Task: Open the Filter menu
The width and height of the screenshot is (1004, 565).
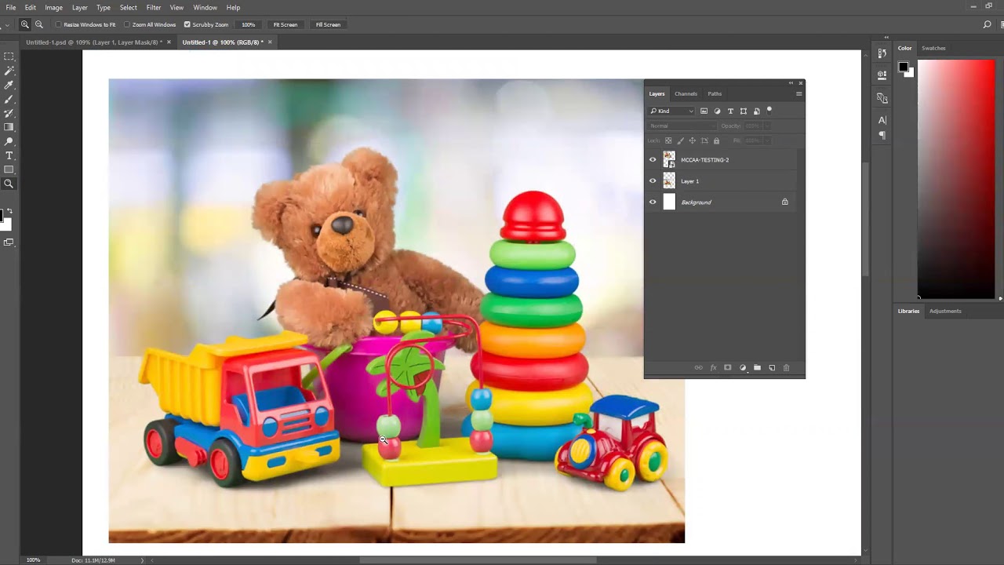Action: [x=154, y=7]
